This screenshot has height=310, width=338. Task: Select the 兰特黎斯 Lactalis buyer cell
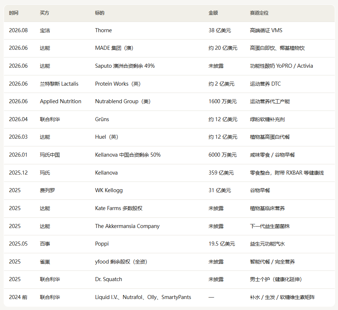pyautogui.click(x=59, y=84)
